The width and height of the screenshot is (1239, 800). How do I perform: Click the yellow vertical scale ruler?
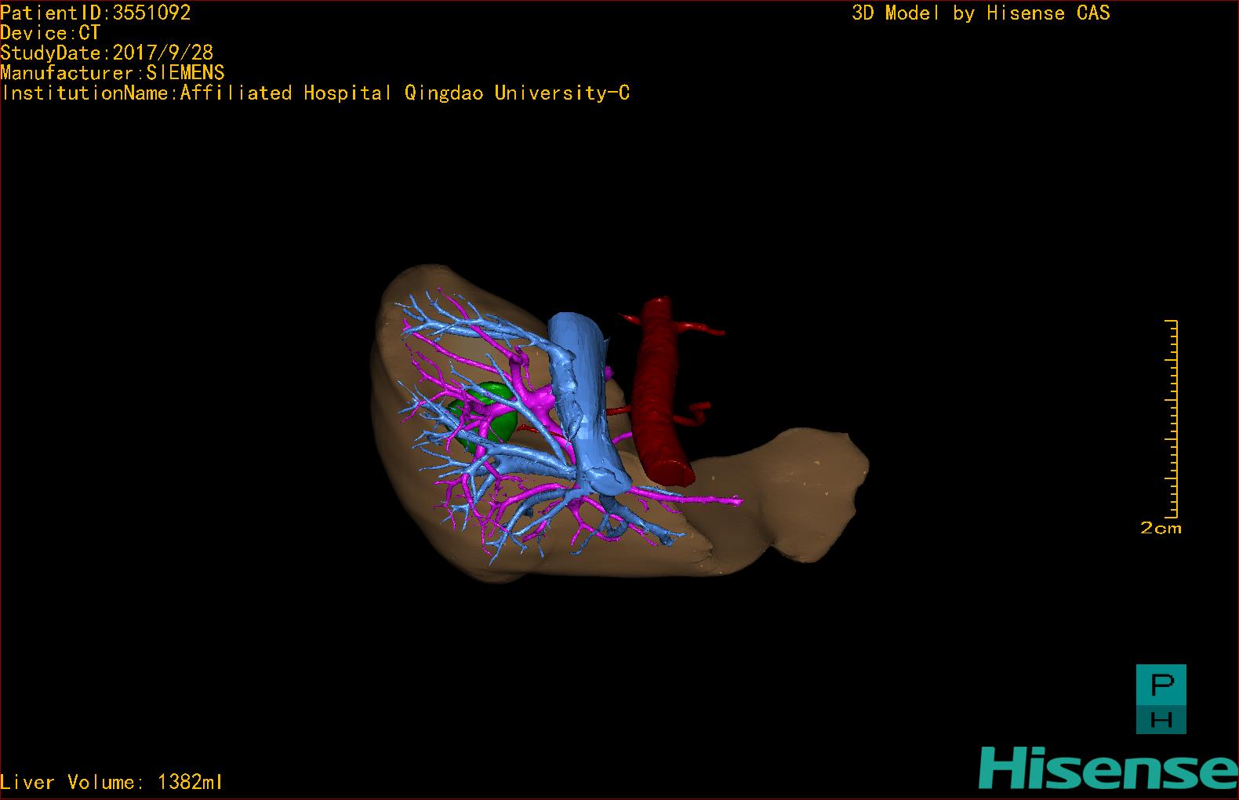pyautogui.click(x=1172, y=419)
